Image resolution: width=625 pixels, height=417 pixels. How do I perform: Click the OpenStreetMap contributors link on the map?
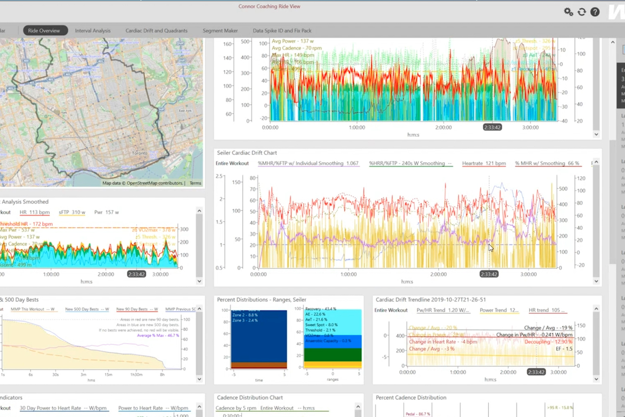(153, 183)
